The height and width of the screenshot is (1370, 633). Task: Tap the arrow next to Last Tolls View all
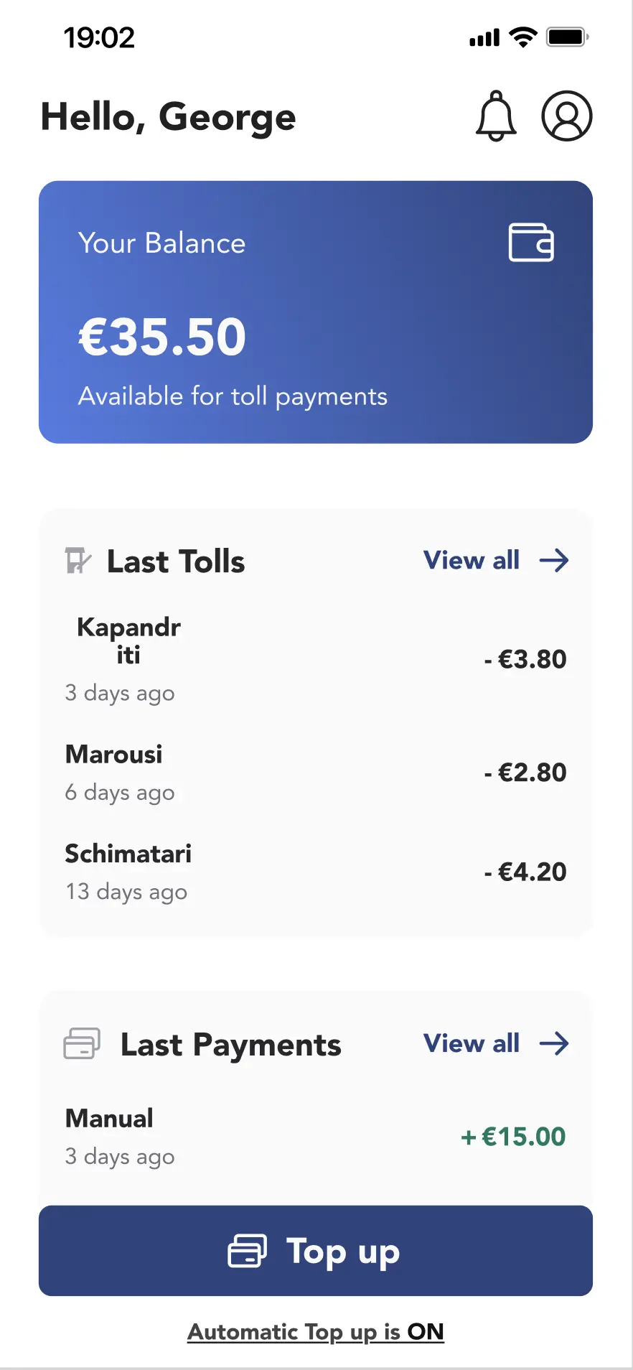point(554,561)
